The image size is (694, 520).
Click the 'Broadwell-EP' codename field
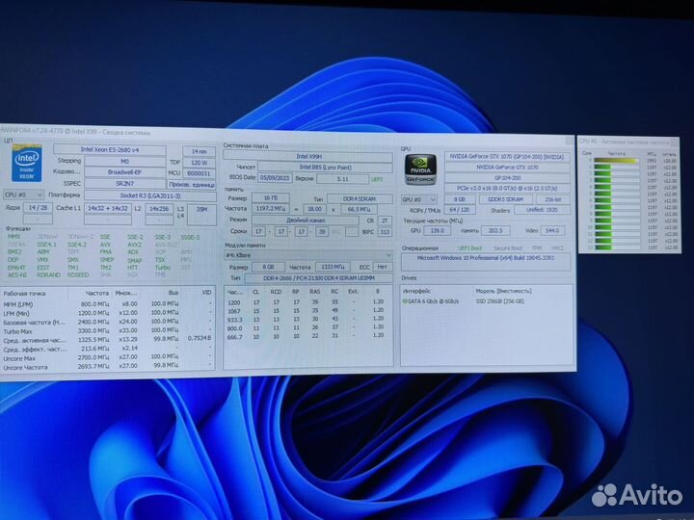click(124, 172)
